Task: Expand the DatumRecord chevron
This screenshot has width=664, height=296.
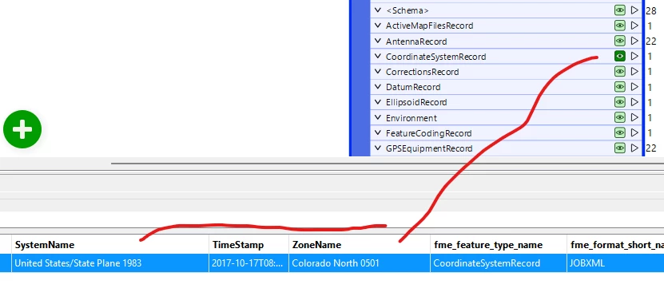Action: (378, 87)
